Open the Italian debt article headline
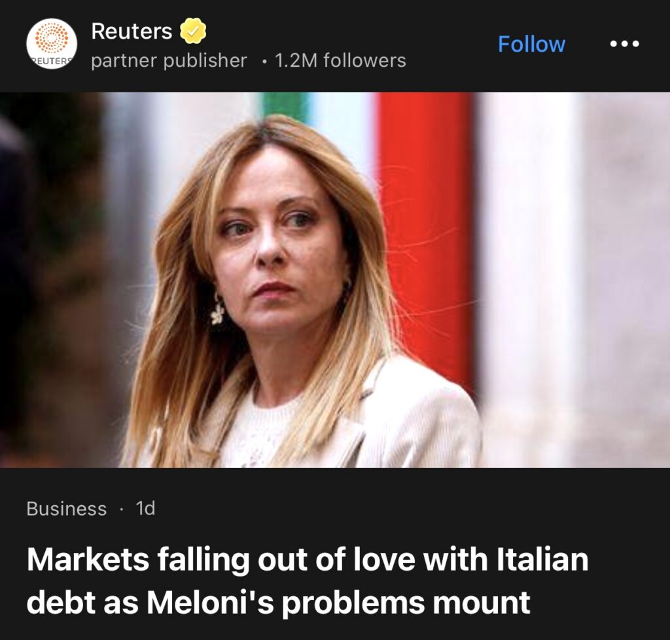Viewport: 670px width, 640px height. (308, 581)
